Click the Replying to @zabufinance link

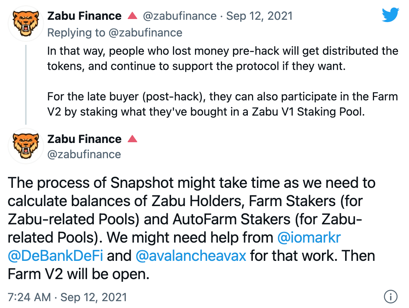(114, 33)
